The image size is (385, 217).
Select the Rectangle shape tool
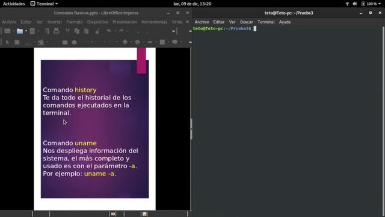pyautogui.click(x=65, y=42)
